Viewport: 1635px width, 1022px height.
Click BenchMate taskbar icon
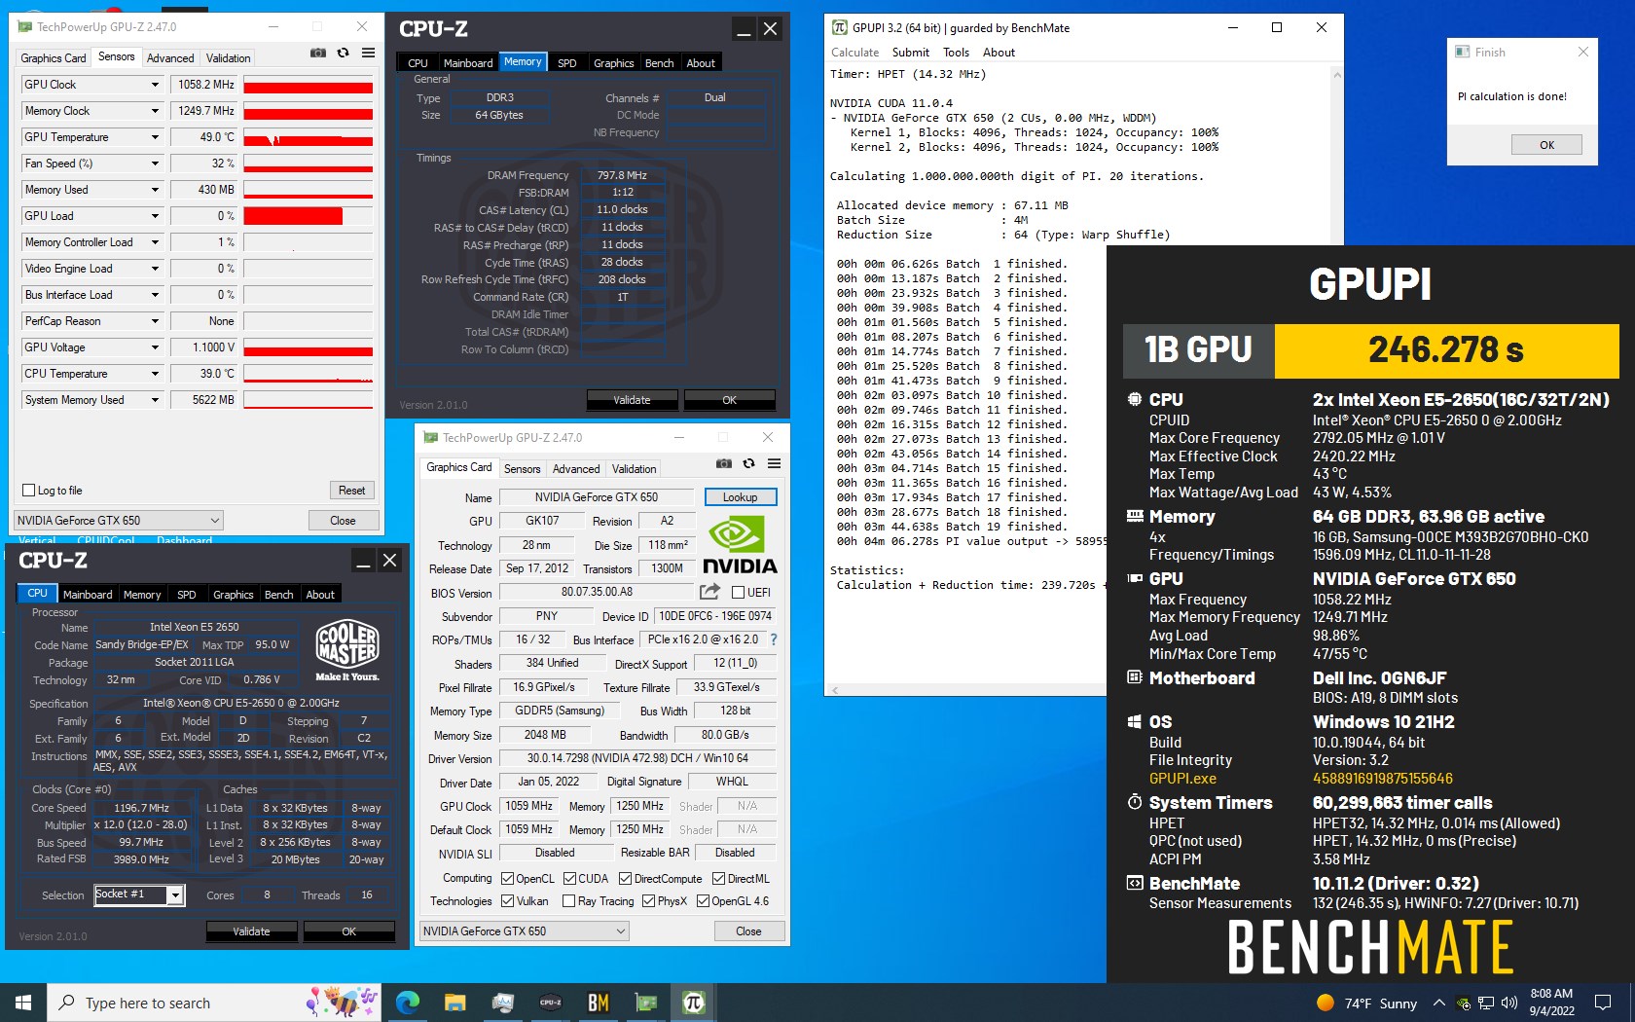(x=598, y=1003)
